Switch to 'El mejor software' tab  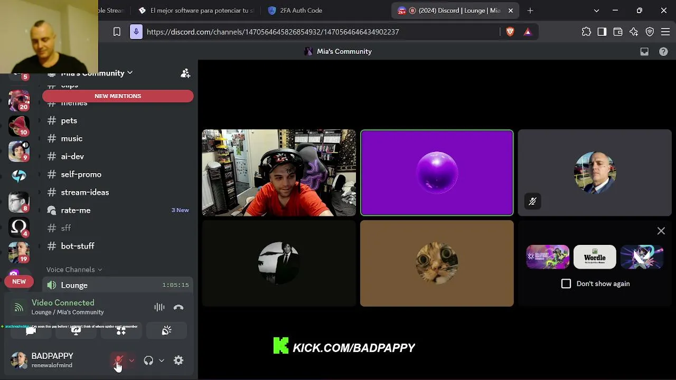(x=196, y=11)
